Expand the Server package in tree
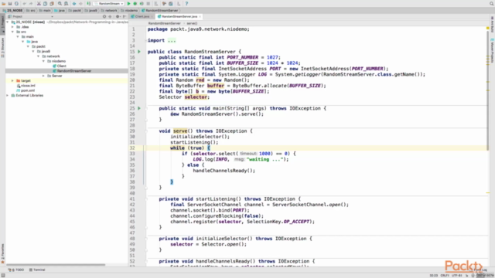 43,76
